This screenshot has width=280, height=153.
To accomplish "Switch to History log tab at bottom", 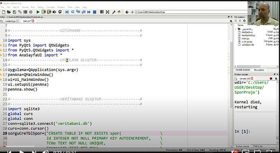I will tap(258, 146).
